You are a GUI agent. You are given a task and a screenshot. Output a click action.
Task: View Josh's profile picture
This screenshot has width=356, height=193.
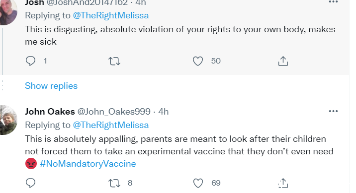click(x=8, y=11)
